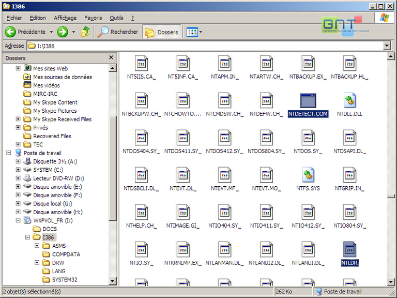397x298 pixels.
Task: Click the folder tree scrollbar thumb
Action: [112, 169]
